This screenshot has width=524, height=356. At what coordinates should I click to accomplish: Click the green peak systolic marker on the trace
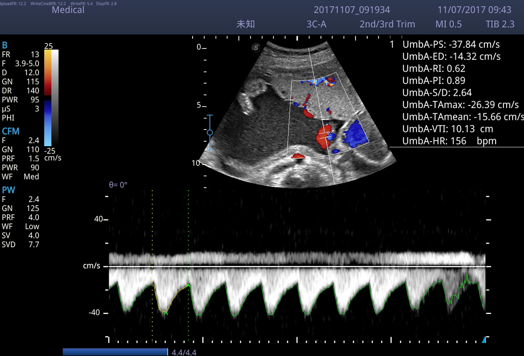click(x=165, y=312)
